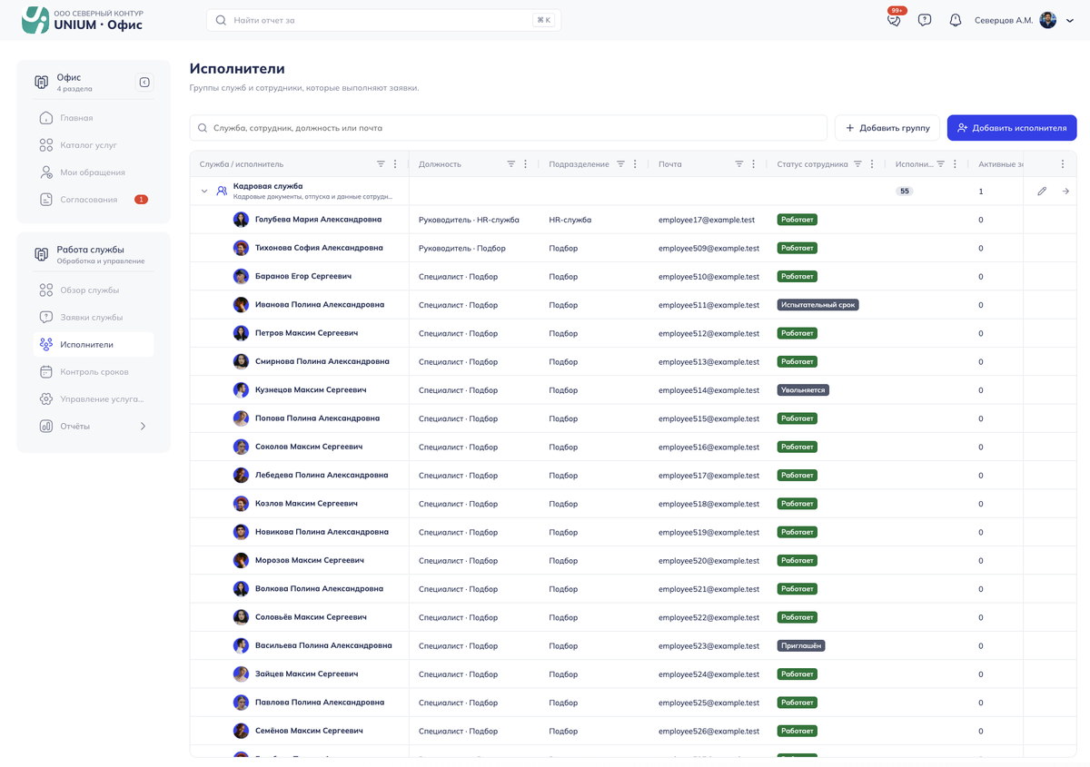Open Почта column options menu

point(754,164)
